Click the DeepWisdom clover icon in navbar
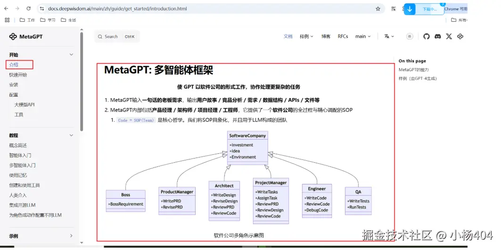 (460, 36)
